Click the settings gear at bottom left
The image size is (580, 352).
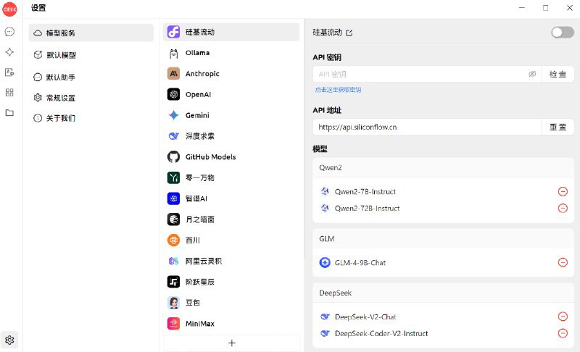pos(9,340)
